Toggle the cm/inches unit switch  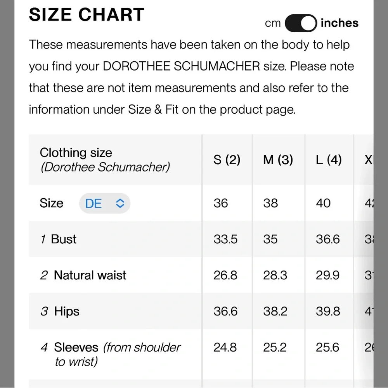[301, 23]
